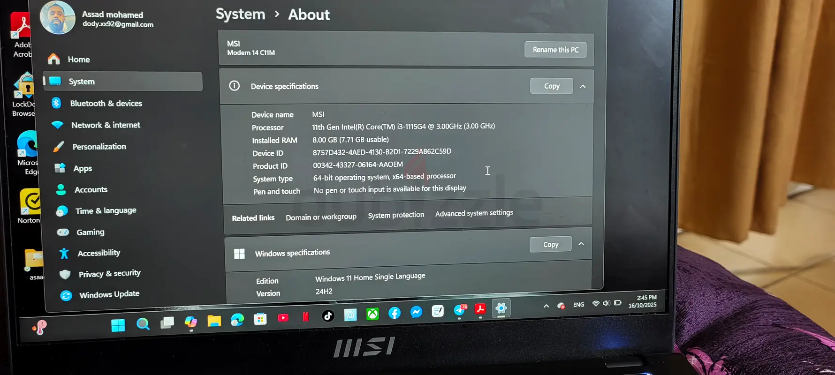Click the Windows Start button
The width and height of the screenshot is (835, 375).
(118, 325)
